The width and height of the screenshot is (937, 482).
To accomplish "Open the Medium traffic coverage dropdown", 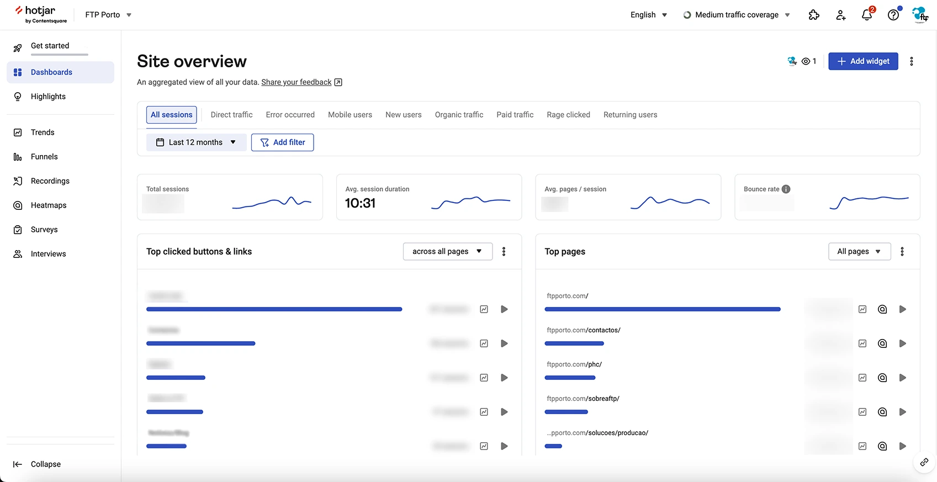I will point(737,15).
